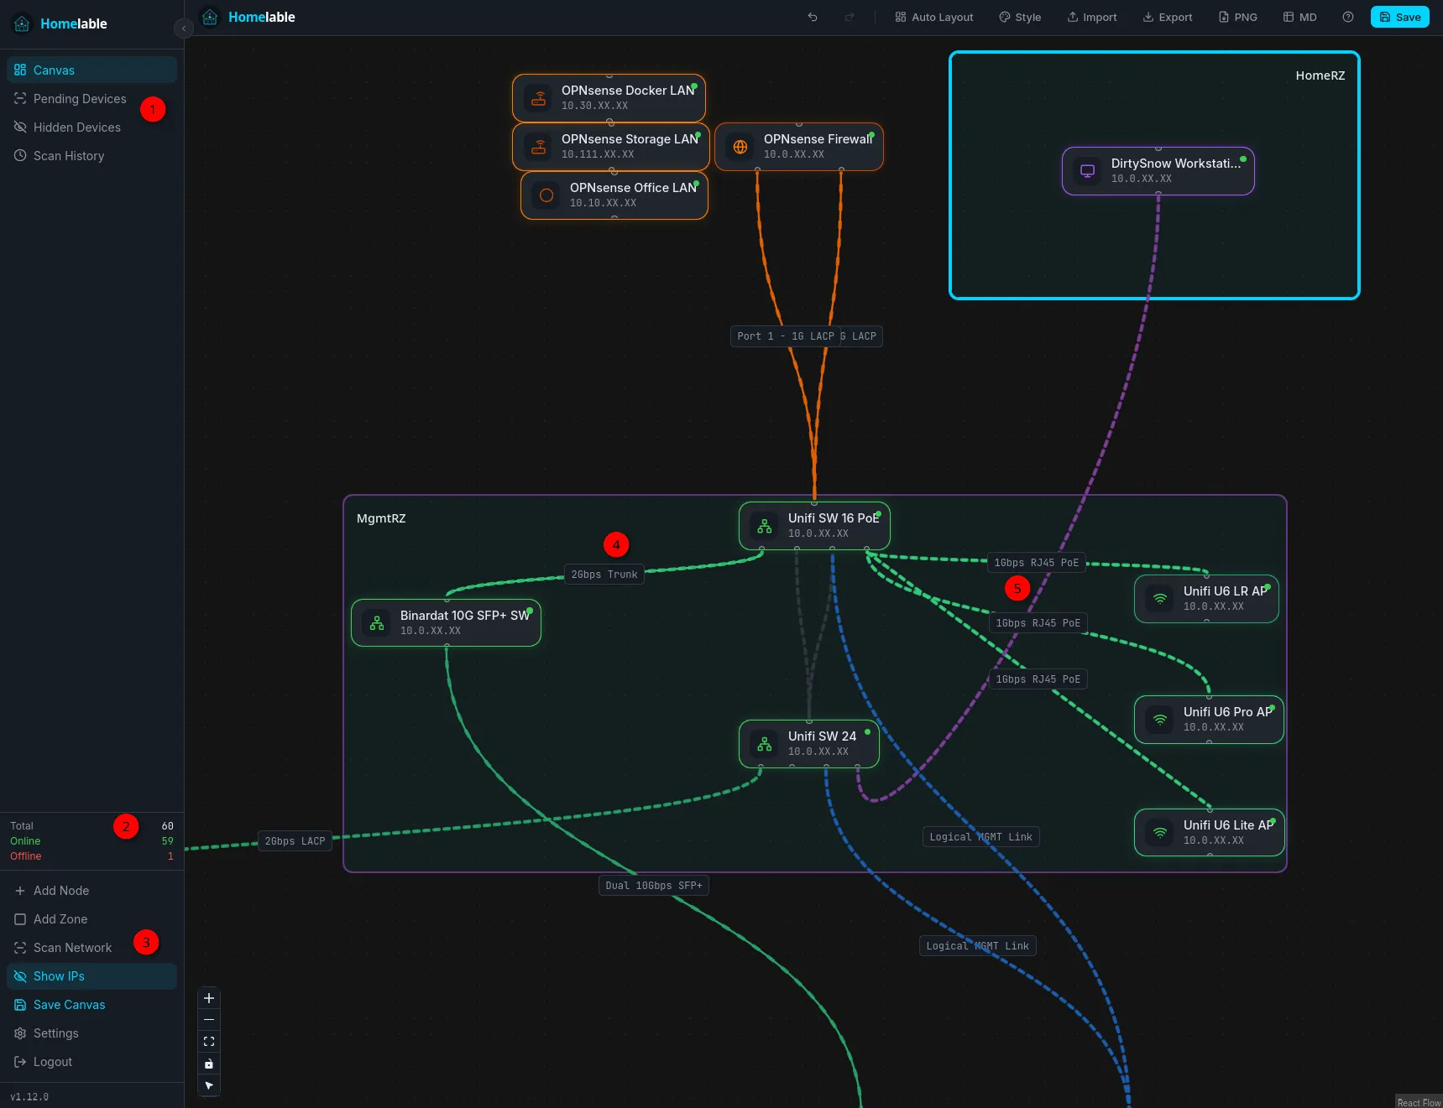1443x1108 pixels.
Task: Open the React Flow attribution link
Action: click(1419, 1102)
